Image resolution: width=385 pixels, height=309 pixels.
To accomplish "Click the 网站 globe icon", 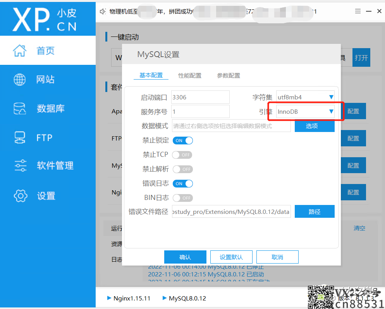I will pos(20,80).
